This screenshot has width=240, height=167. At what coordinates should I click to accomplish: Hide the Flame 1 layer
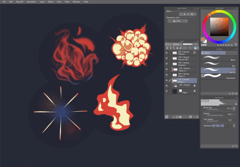[x=166, y=81]
